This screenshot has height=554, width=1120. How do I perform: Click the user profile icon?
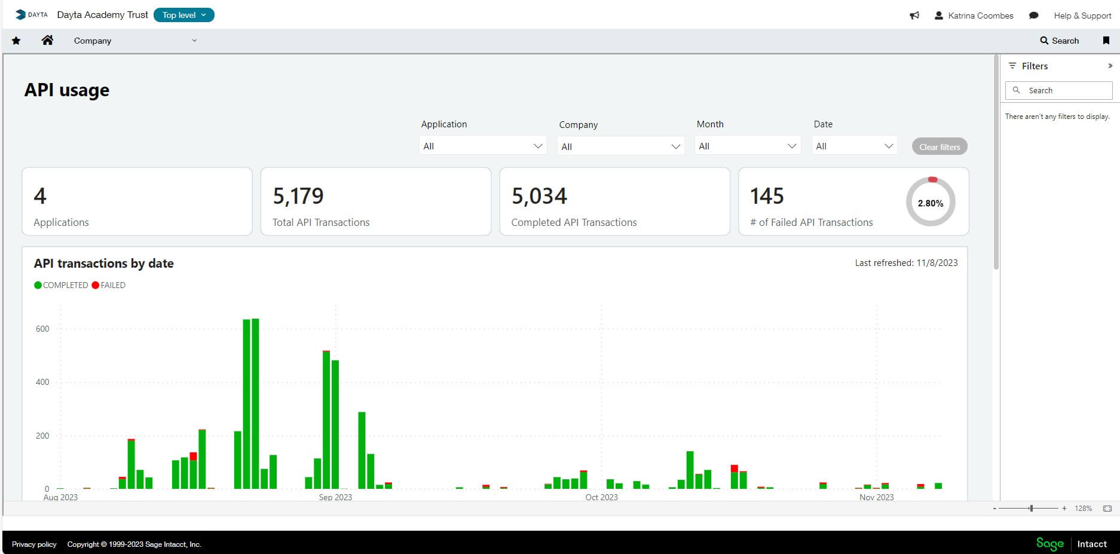(939, 16)
